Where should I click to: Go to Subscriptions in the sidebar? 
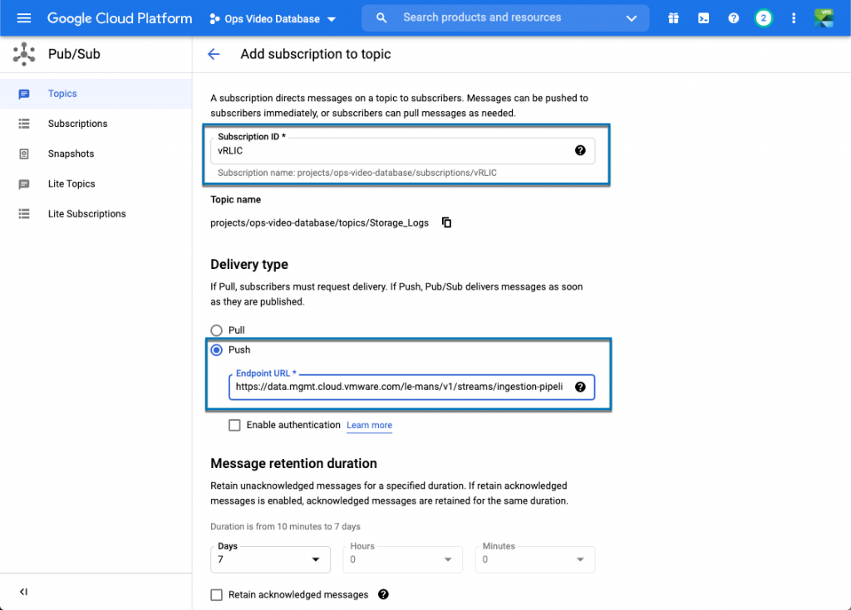(x=77, y=124)
